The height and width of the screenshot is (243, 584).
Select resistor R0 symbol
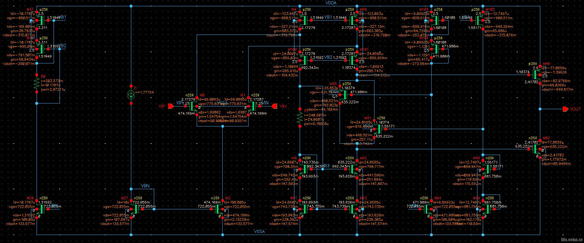coord(37,84)
